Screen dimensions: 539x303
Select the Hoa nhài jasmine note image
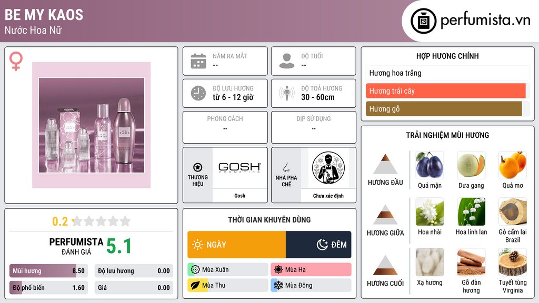click(430, 211)
